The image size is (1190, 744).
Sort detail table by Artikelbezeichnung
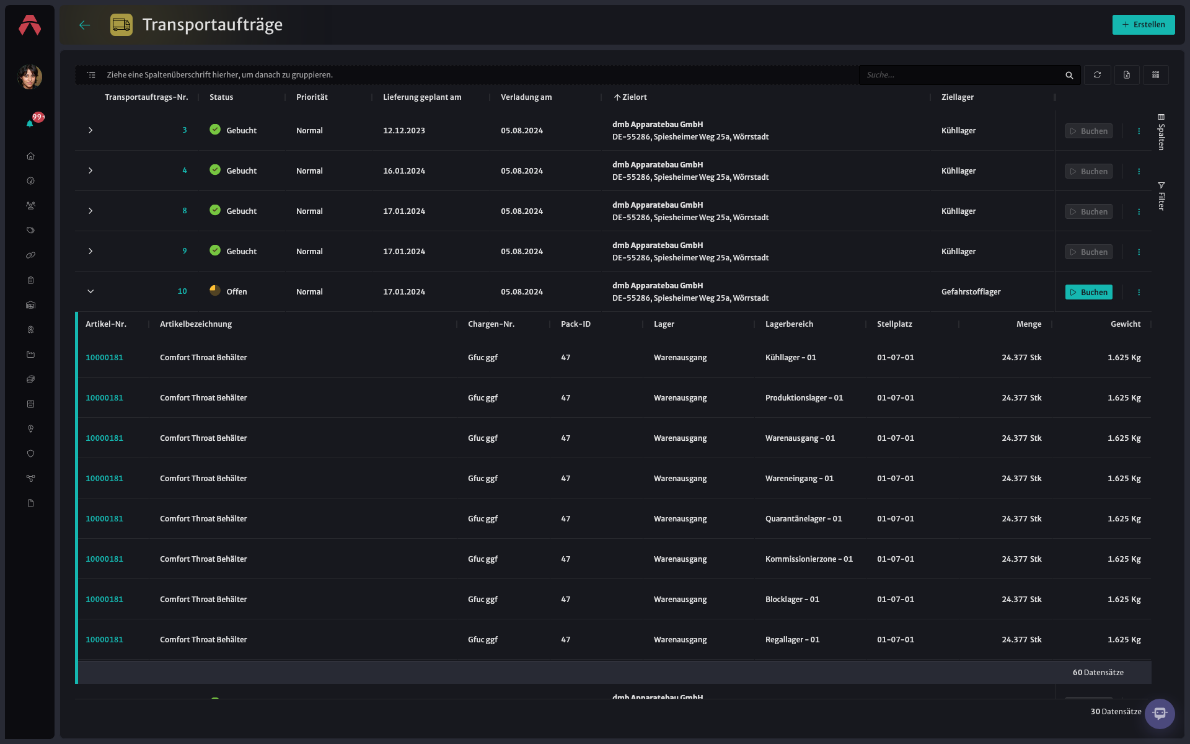196,324
